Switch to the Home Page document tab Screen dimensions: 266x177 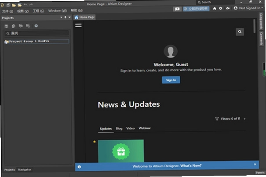(85, 17)
